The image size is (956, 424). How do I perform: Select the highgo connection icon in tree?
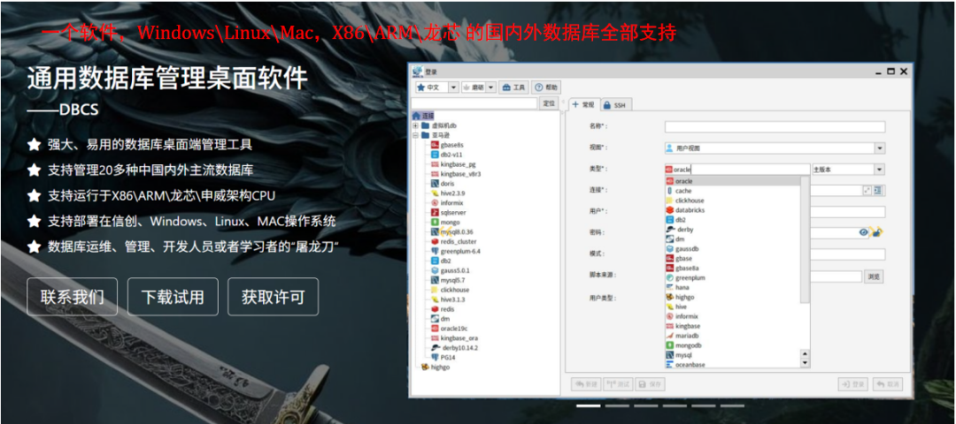(x=425, y=367)
